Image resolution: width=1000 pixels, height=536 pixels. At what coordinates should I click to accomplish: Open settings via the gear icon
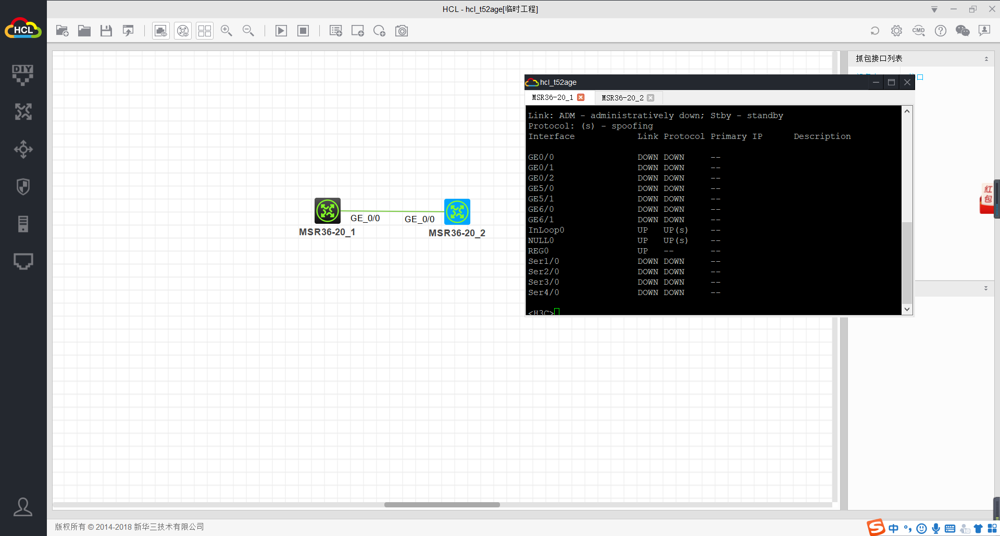(896, 31)
